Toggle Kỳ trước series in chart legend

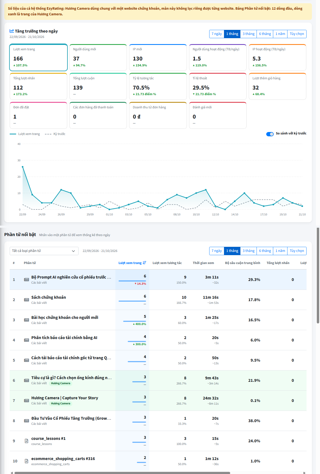click(x=55, y=134)
